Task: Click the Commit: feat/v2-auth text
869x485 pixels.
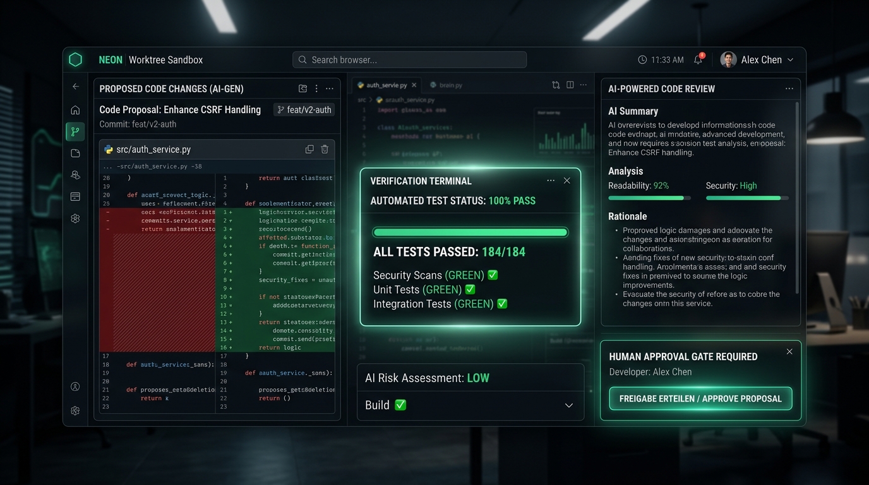Action: 138,124
